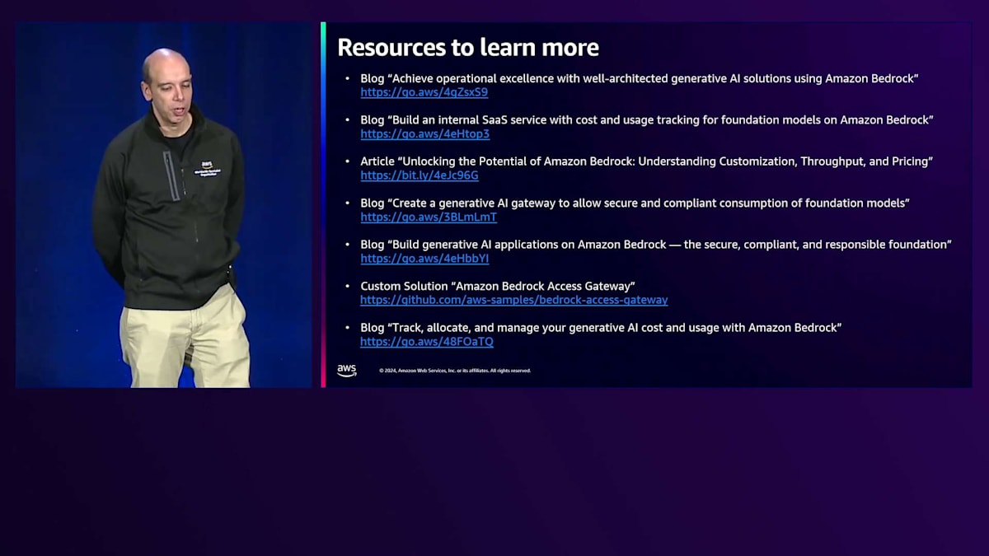Select the 'Create a generative AI gateway' blog title

coord(635,203)
